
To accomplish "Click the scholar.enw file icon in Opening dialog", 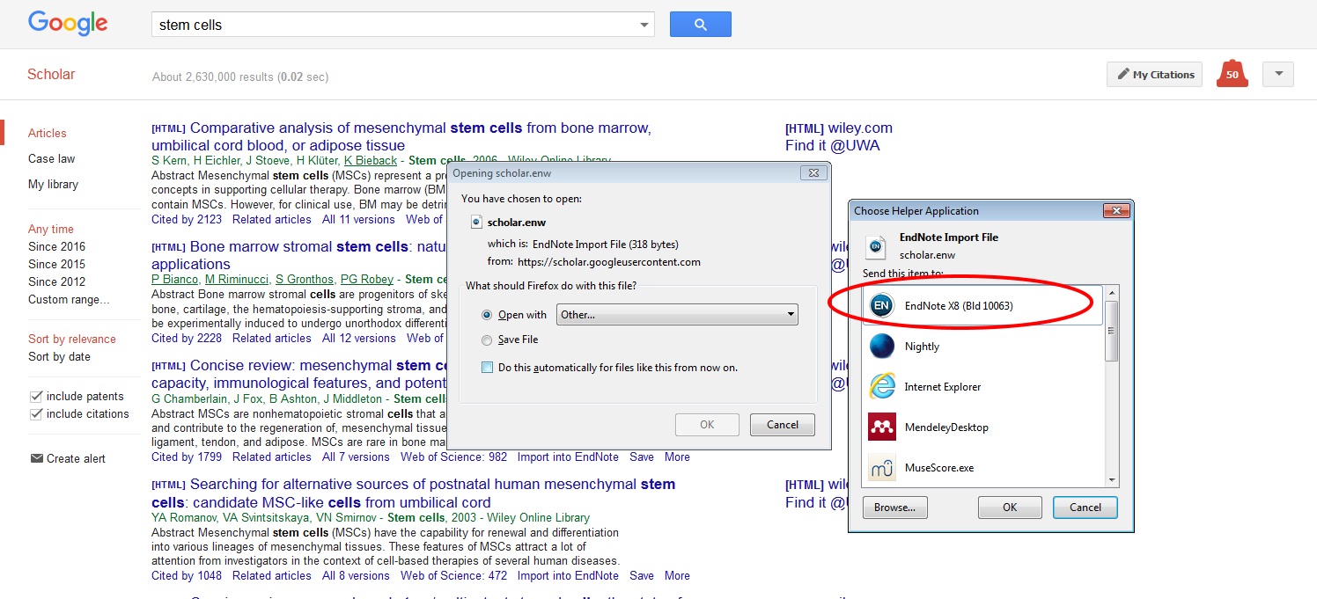I will (476, 223).
